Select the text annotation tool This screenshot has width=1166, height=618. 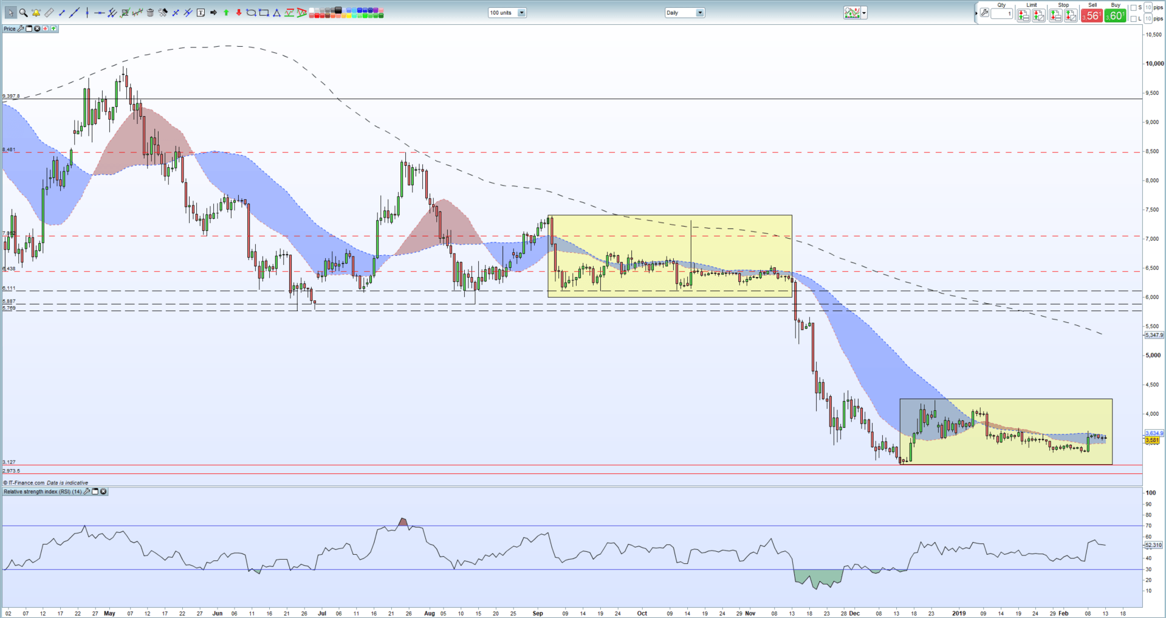pyautogui.click(x=201, y=13)
